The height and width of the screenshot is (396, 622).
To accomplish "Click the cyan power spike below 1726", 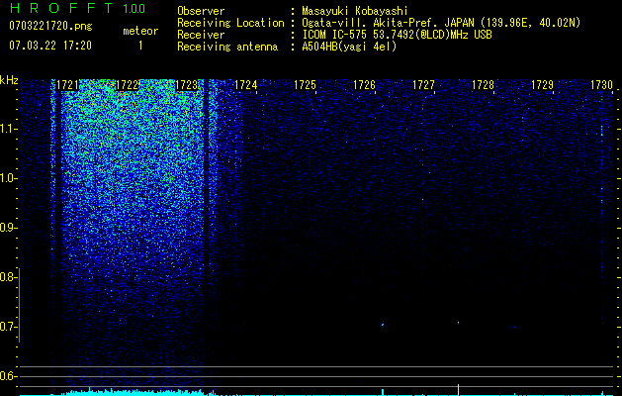I will tap(383, 392).
